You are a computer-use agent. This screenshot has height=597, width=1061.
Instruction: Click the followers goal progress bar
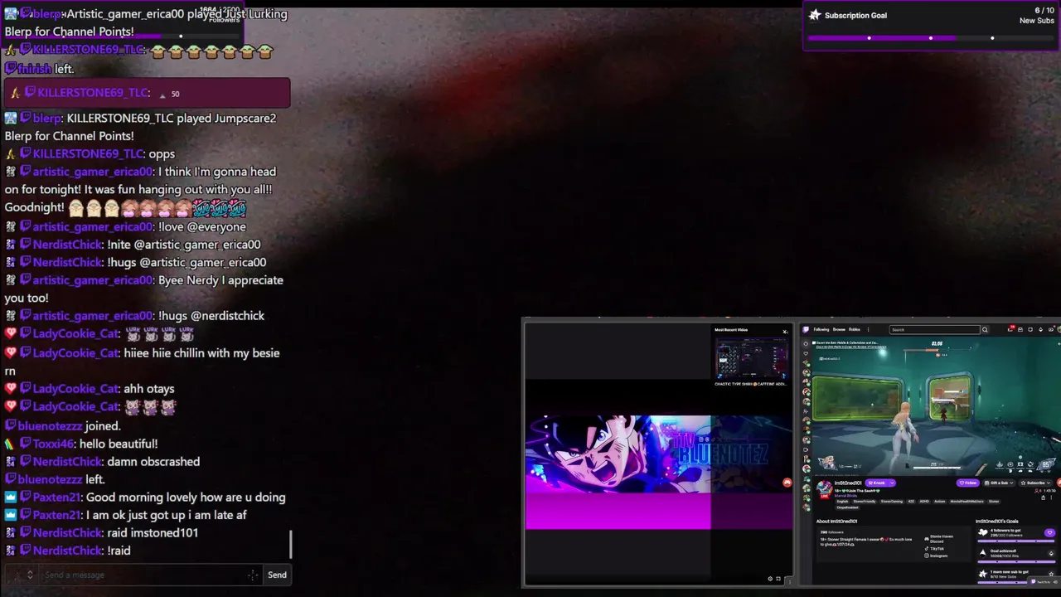(x=1015, y=541)
